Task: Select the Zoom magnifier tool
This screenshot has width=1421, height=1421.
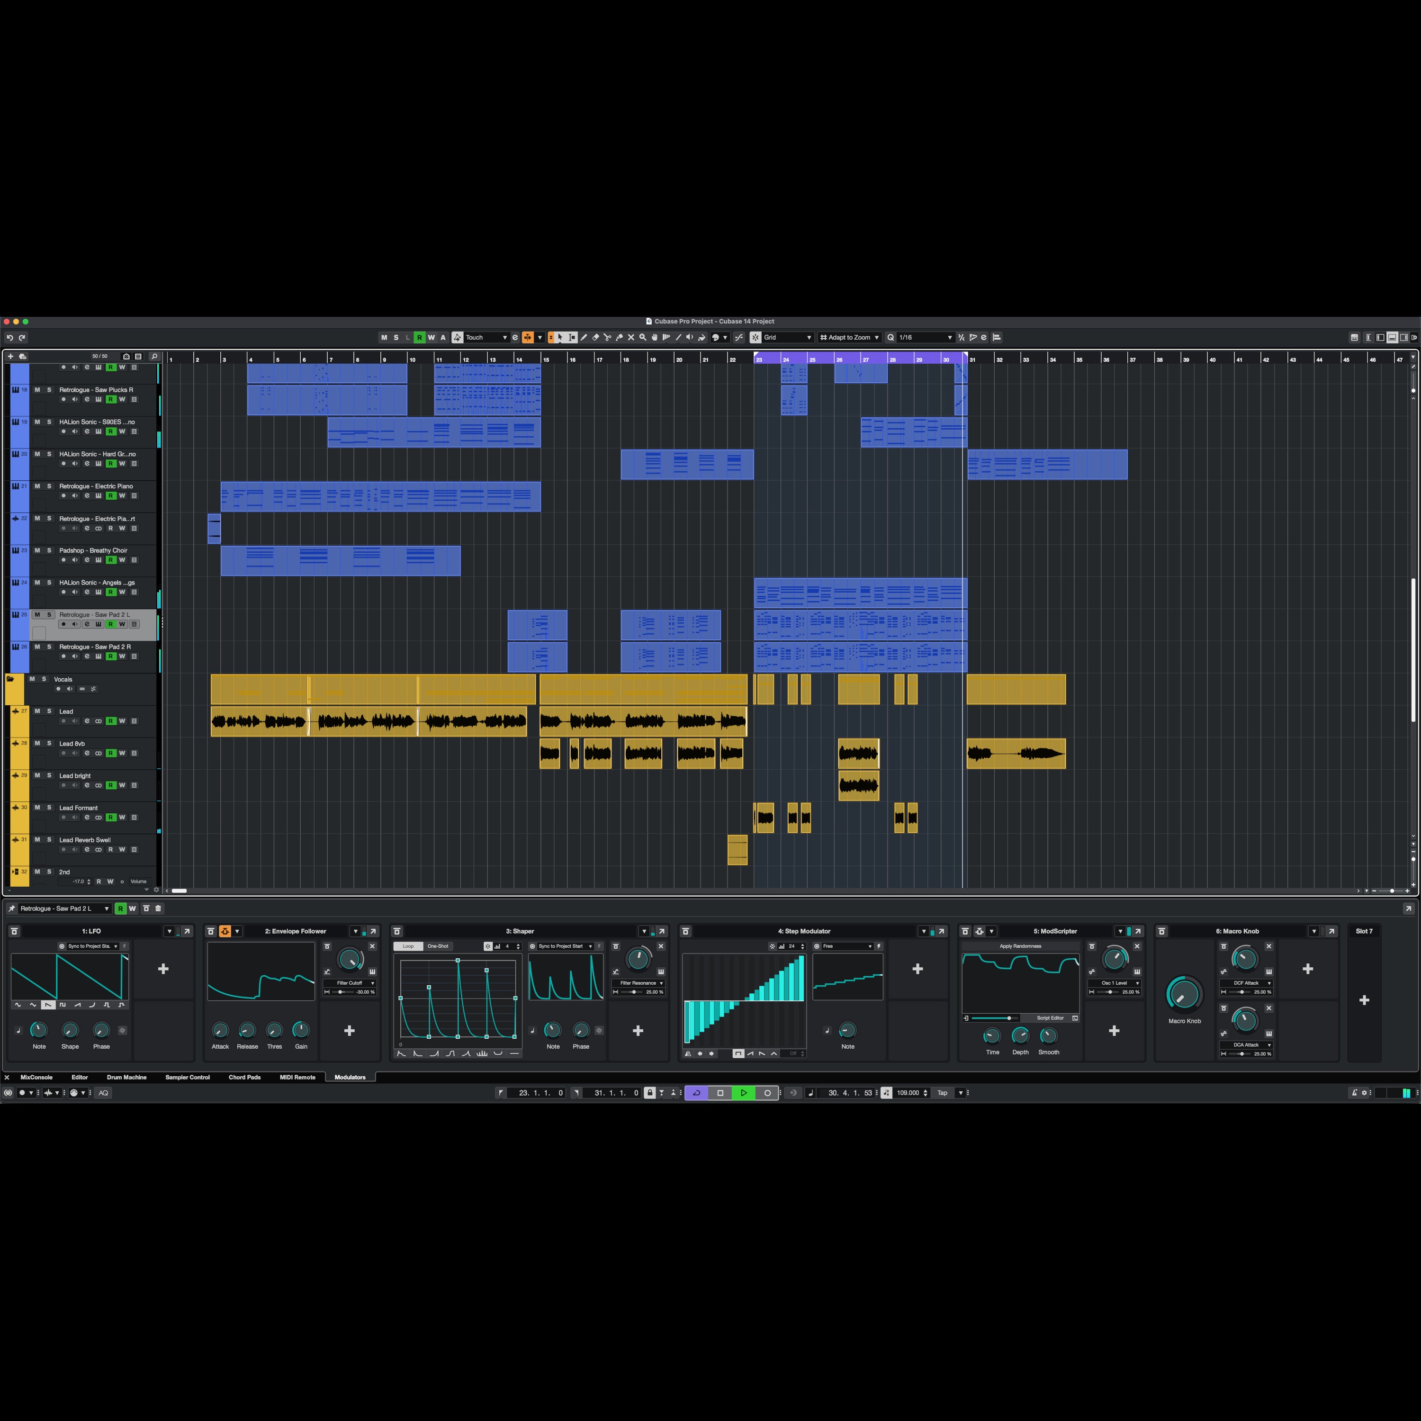Action: (x=643, y=338)
